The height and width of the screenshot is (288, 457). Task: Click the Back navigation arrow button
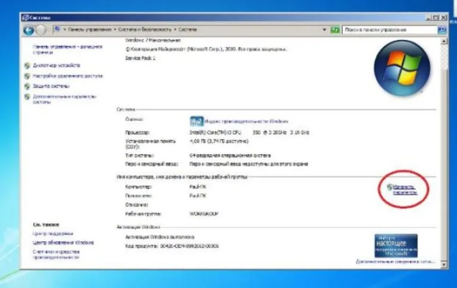pos(29,30)
